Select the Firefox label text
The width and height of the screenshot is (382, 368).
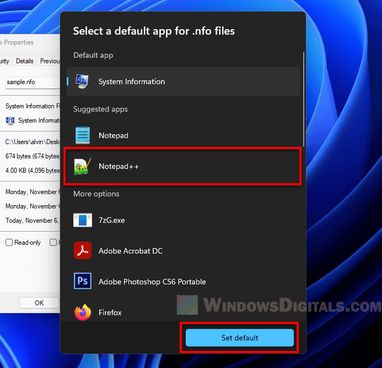pyautogui.click(x=110, y=312)
